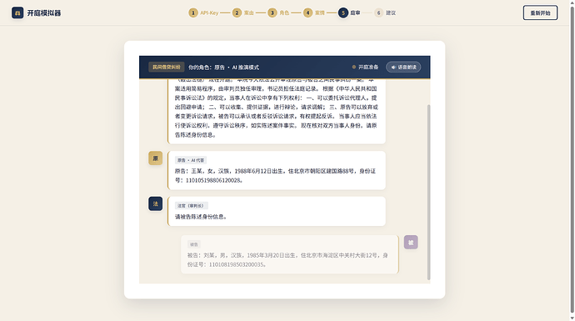Click the page vertical scrollbar

point(572,160)
